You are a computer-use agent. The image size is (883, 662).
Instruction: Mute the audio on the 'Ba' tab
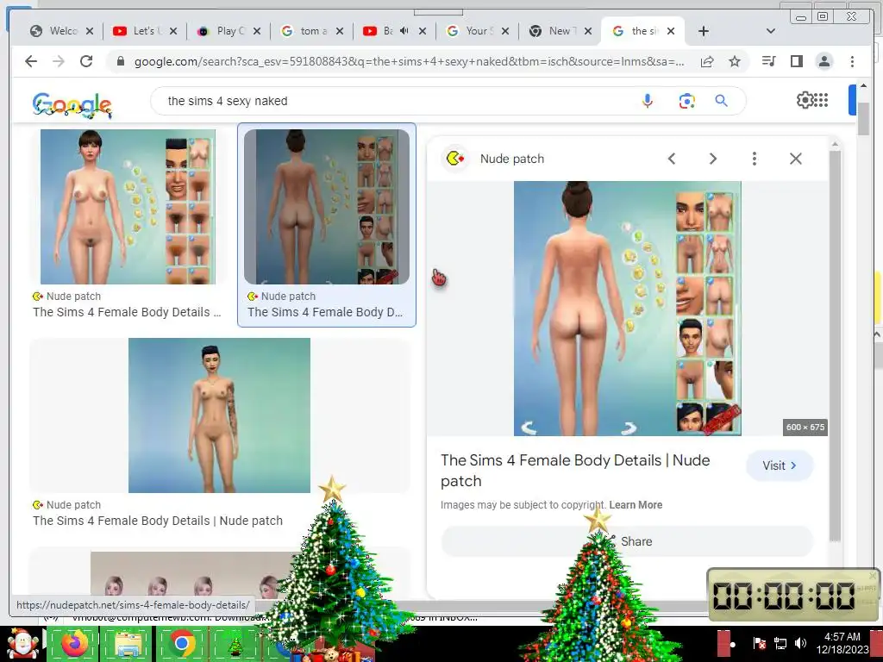[x=404, y=31]
